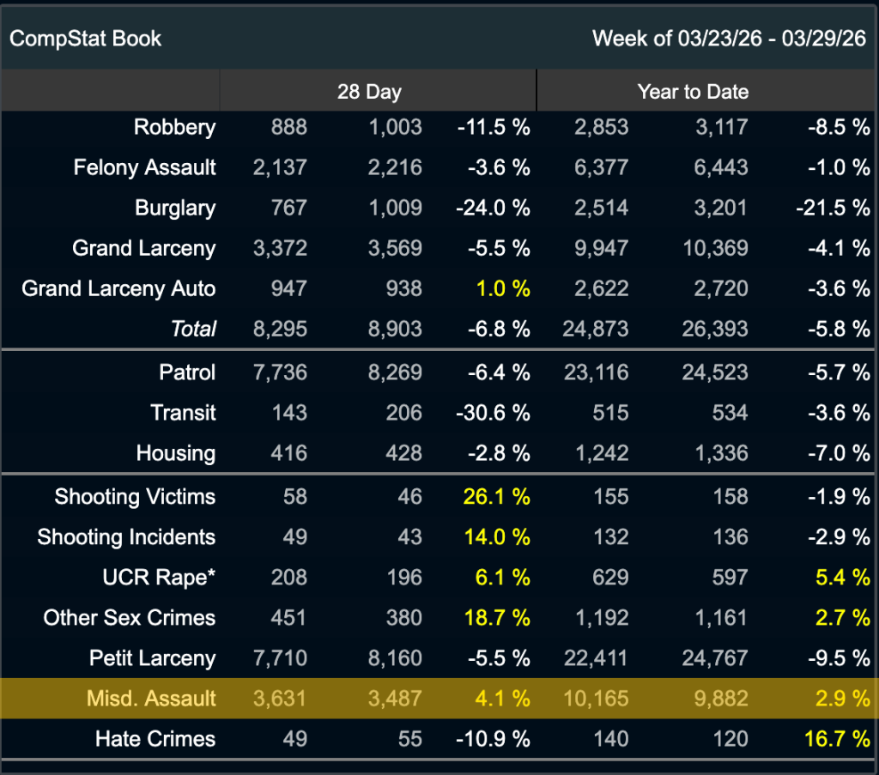Select the Shooting Incidents row label
Viewport: 879px width, 775px height.
click(x=126, y=537)
